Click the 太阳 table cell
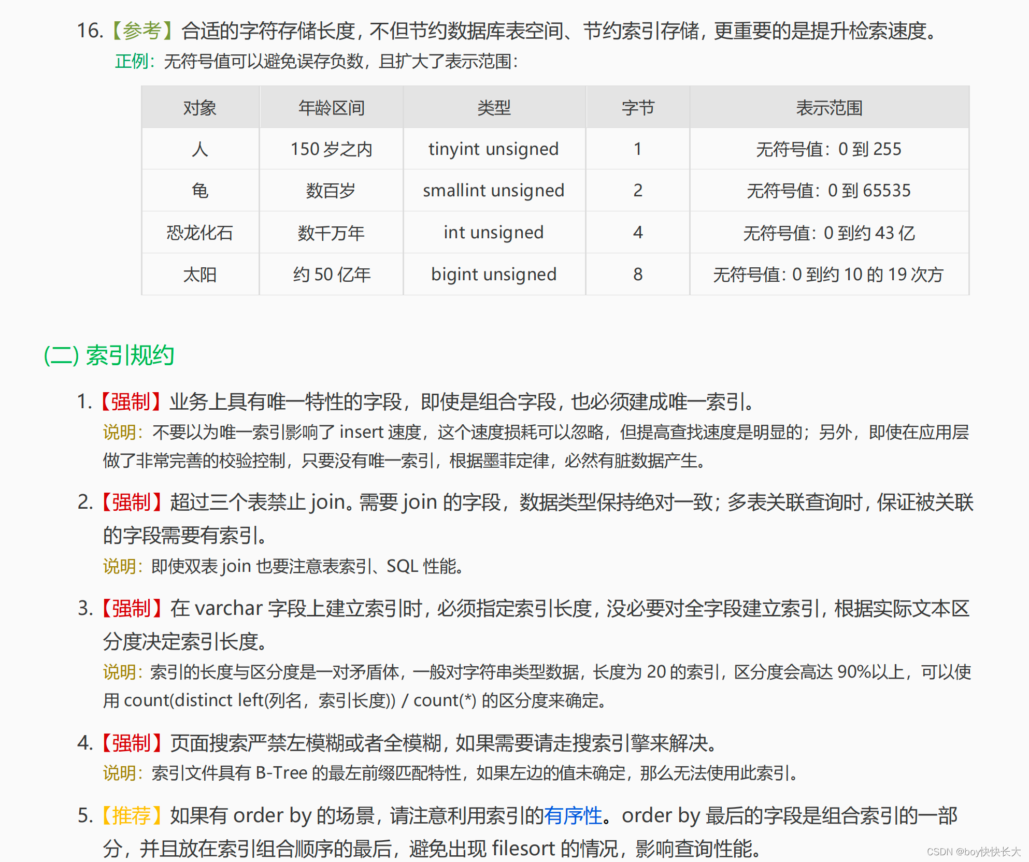This screenshot has height=862, width=1029. [x=200, y=275]
